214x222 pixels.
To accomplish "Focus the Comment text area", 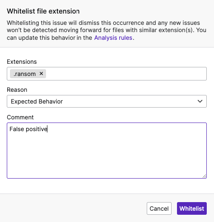I will pyautogui.click(x=107, y=151).
